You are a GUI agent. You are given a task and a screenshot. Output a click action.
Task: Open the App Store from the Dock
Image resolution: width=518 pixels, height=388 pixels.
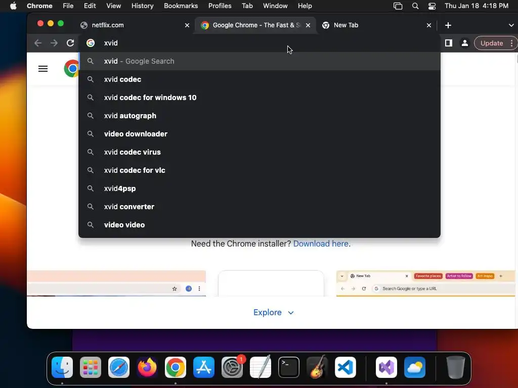tap(204, 367)
